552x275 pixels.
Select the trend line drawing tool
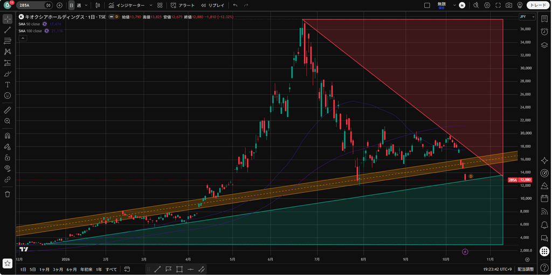pos(8,30)
